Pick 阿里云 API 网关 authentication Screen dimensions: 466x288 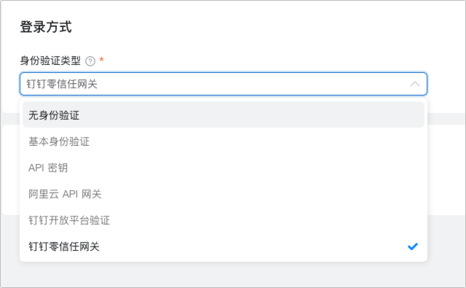tap(224, 194)
